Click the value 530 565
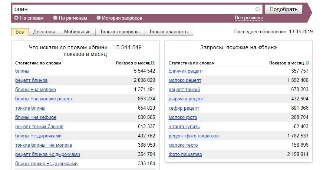 pos(146,117)
